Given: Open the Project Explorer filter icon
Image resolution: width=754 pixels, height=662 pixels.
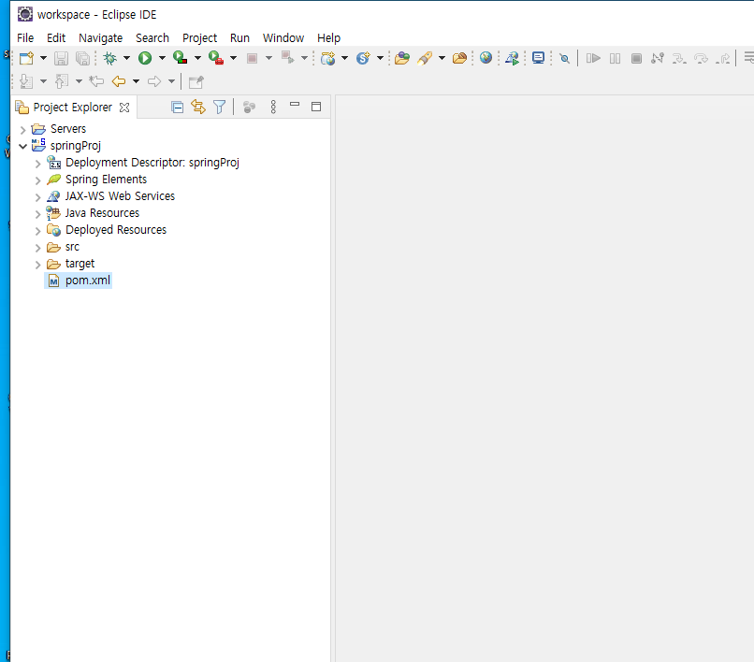Looking at the screenshot, I should click(219, 107).
